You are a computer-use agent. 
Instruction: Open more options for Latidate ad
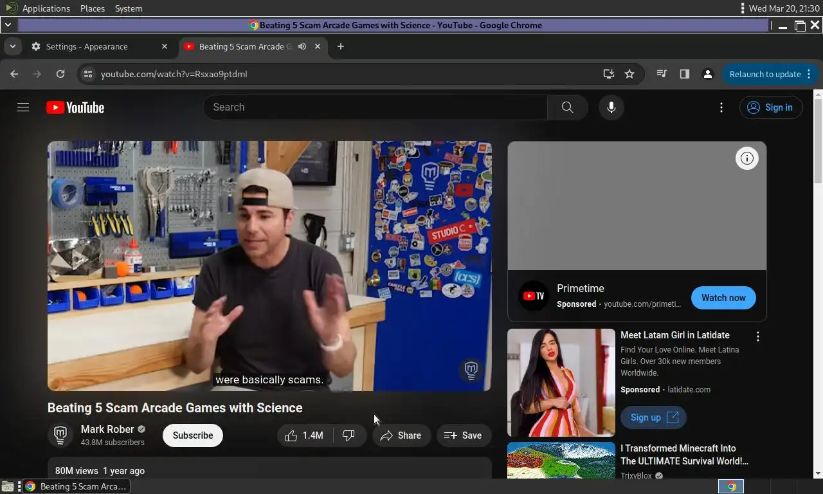click(x=758, y=336)
